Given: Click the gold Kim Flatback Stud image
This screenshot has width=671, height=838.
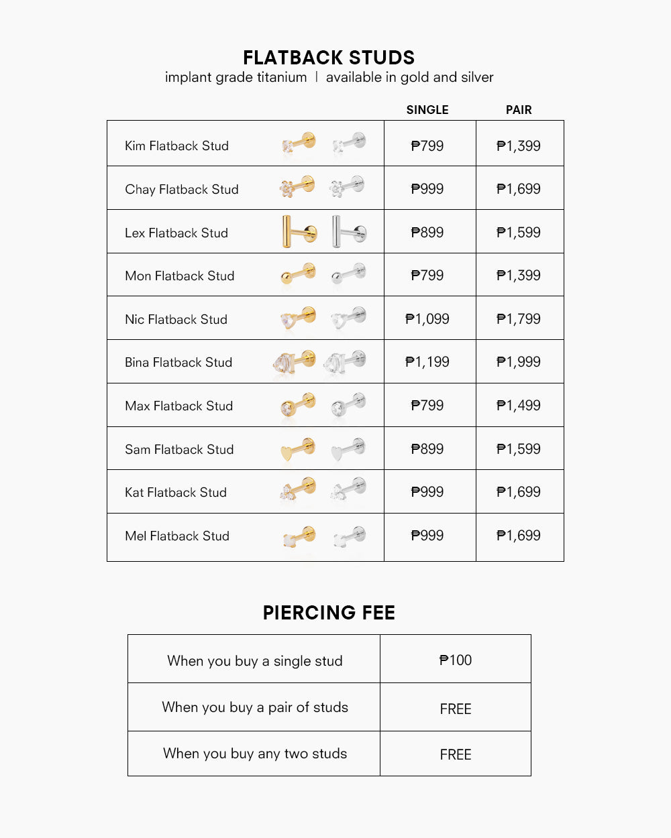Looking at the screenshot, I should (x=299, y=143).
